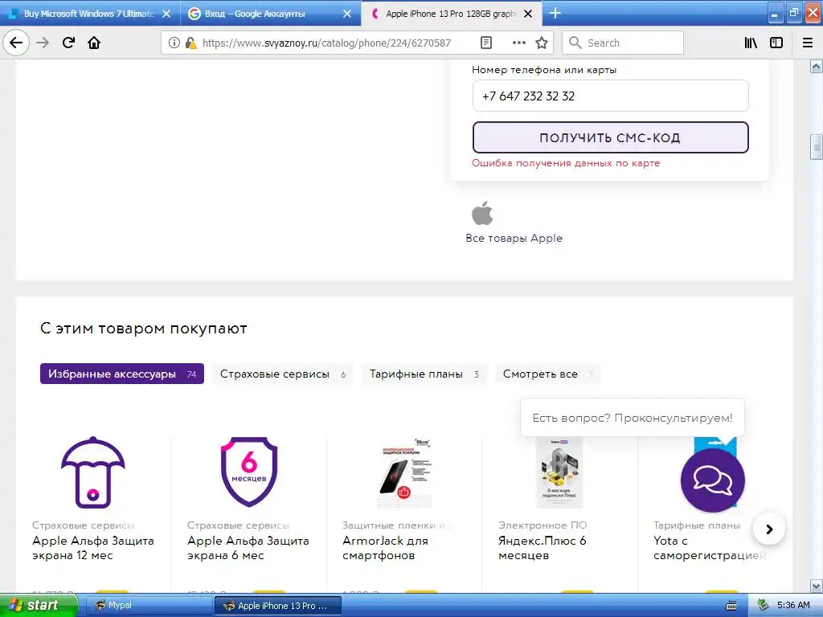Click the Apple logo icon

click(482, 213)
